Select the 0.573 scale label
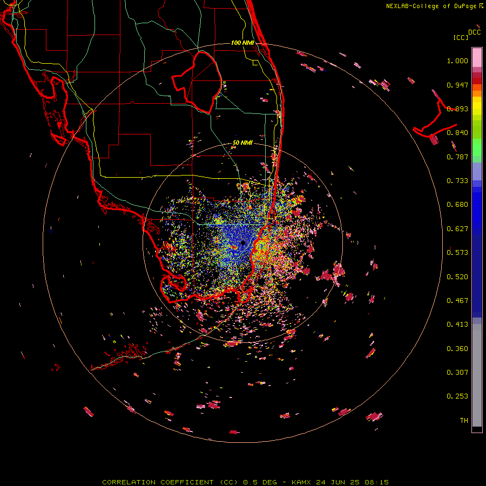This screenshot has width=486, height=486. click(x=457, y=253)
